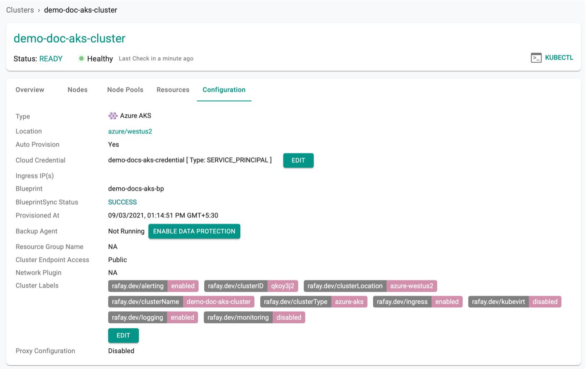Click the Auto Provision Yes value
The image size is (586, 369).
point(114,145)
